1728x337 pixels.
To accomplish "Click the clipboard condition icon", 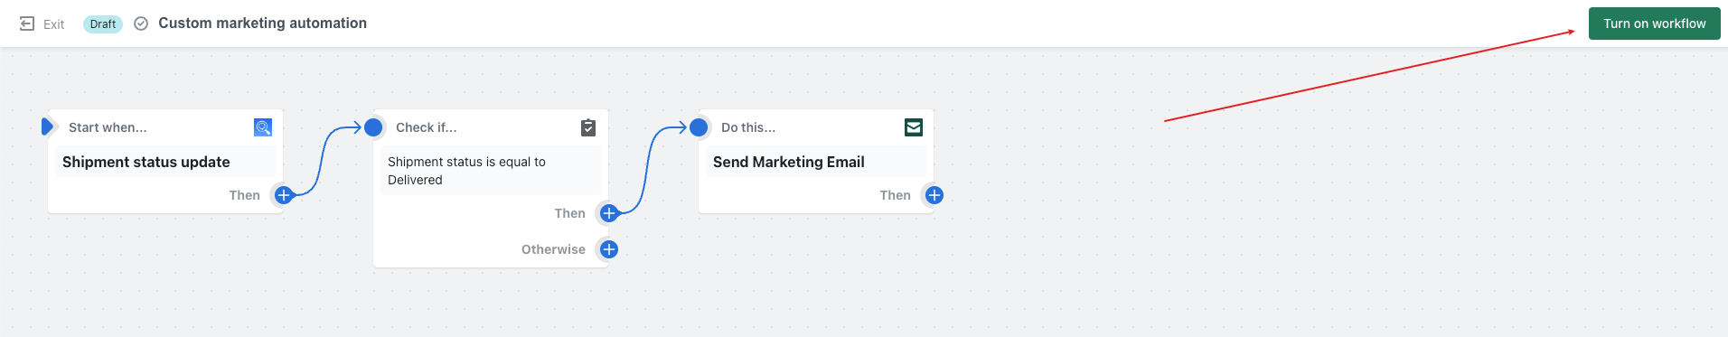I will pyautogui.click(x=588, y=127).
